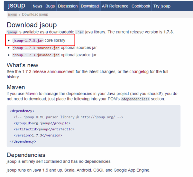The width and height of the screenshot is (193, 177).
Task: Open the jsoup logo home link
Action: [x=16, y=6]
